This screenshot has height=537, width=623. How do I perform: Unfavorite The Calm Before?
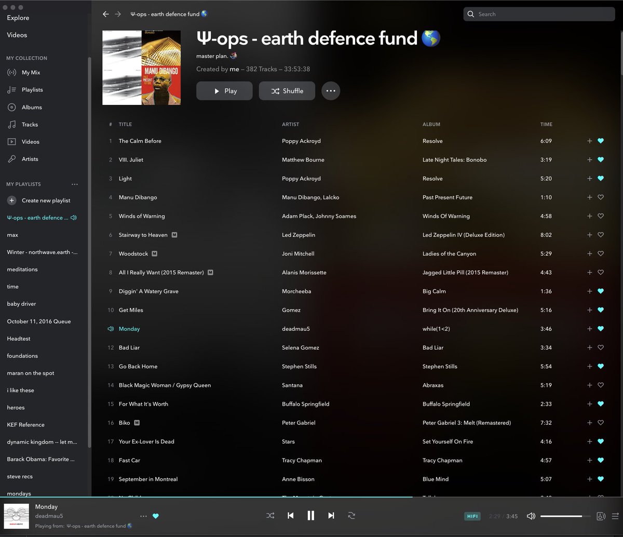tap(601, 141)
